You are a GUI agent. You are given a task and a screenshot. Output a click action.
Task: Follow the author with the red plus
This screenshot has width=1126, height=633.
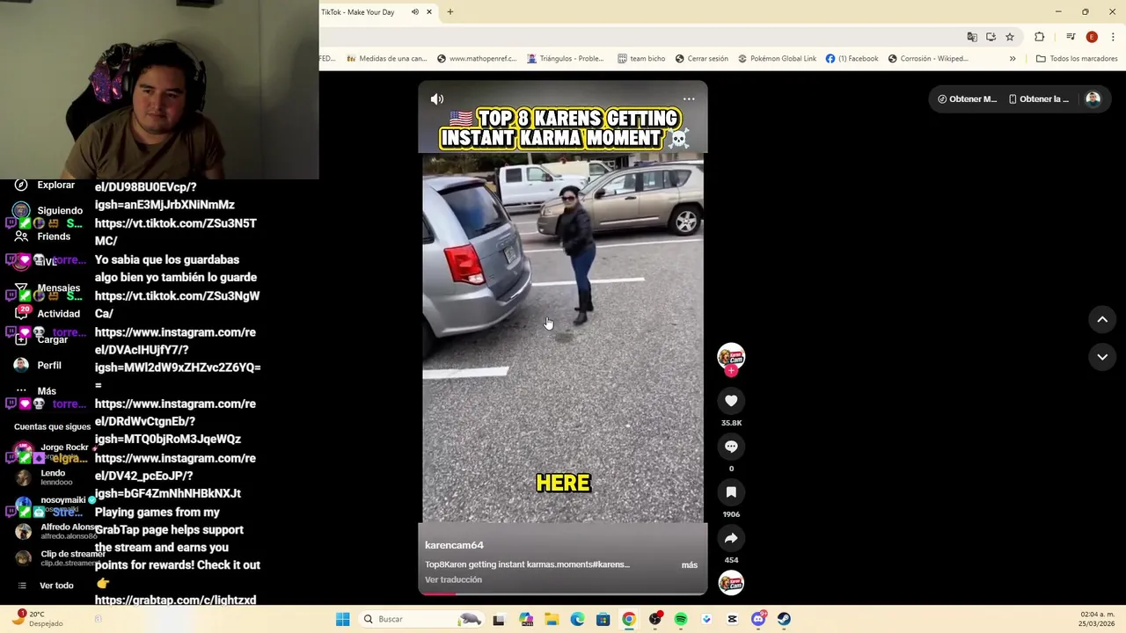coord(731,371)
